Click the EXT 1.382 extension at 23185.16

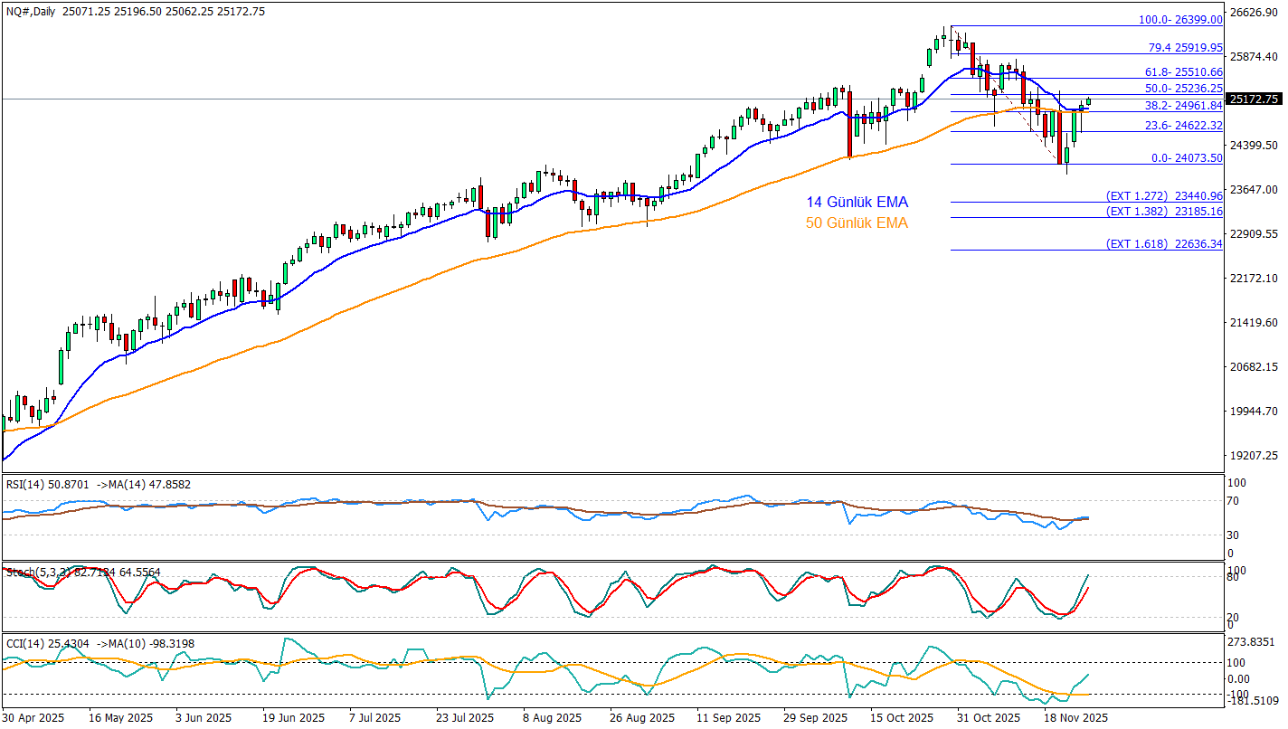pyautogui.click(x=1164, y=212)
